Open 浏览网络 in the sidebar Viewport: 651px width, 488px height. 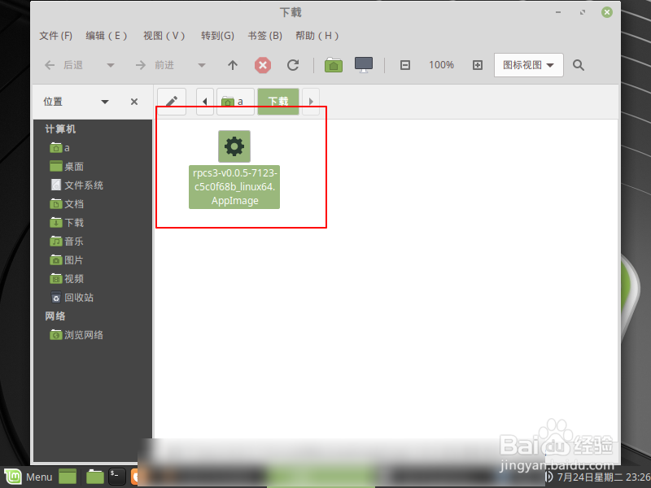[x=76, y=335]
